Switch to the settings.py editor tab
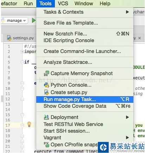 point(20,38)
